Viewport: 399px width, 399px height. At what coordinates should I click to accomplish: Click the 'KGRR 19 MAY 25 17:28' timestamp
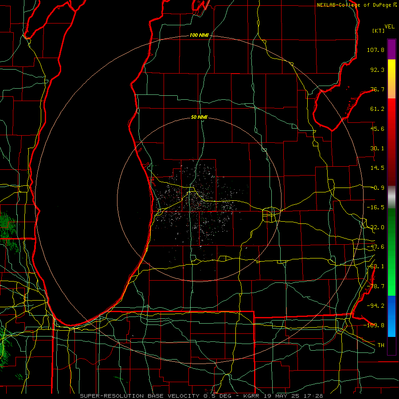(x=283, y=396)
